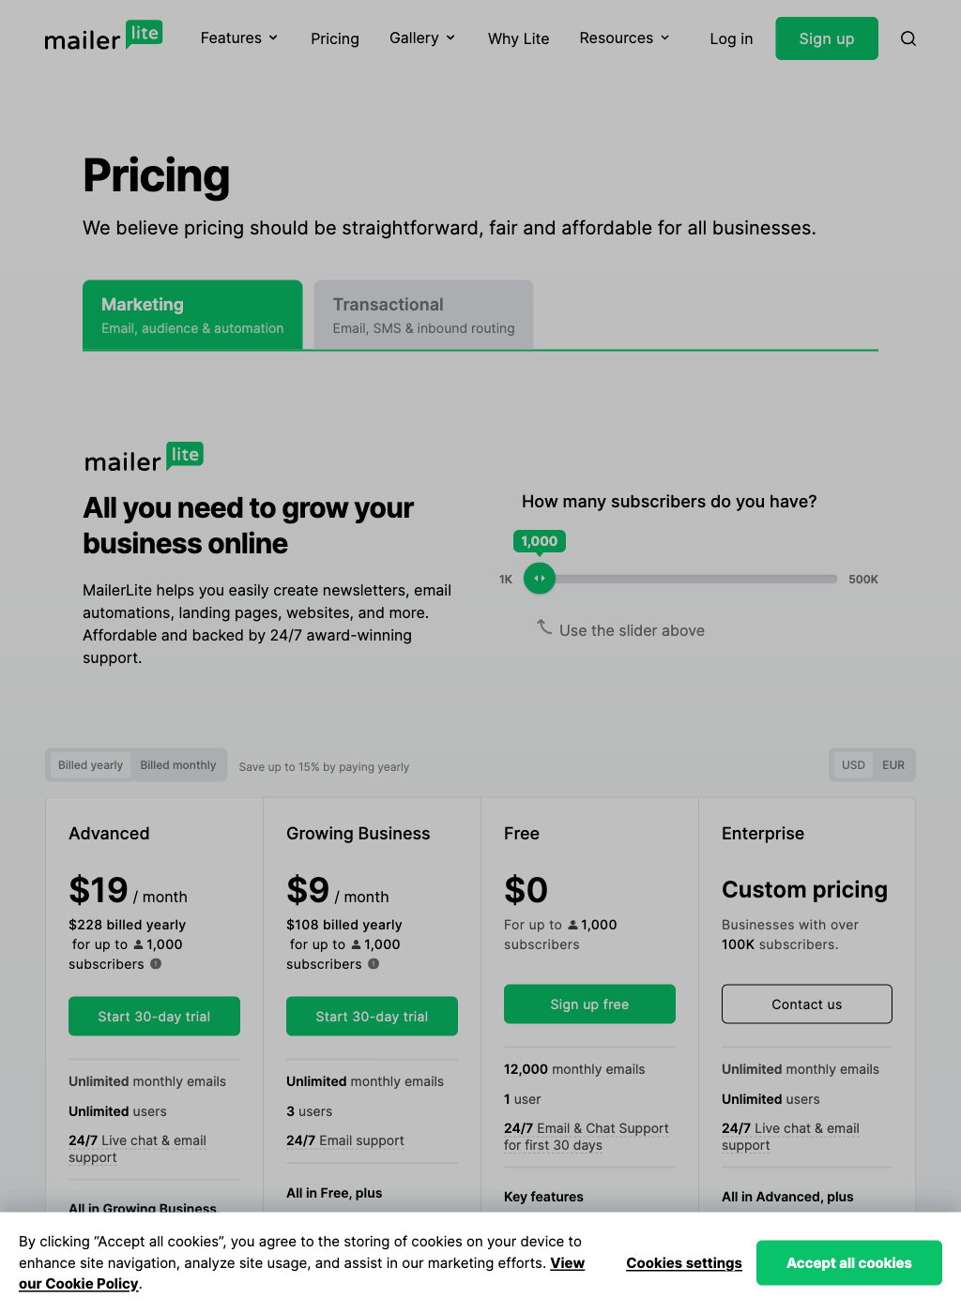Click the subscriber slider handle
The width and height of the screenshot is (961, 1313).
(540, 579)
